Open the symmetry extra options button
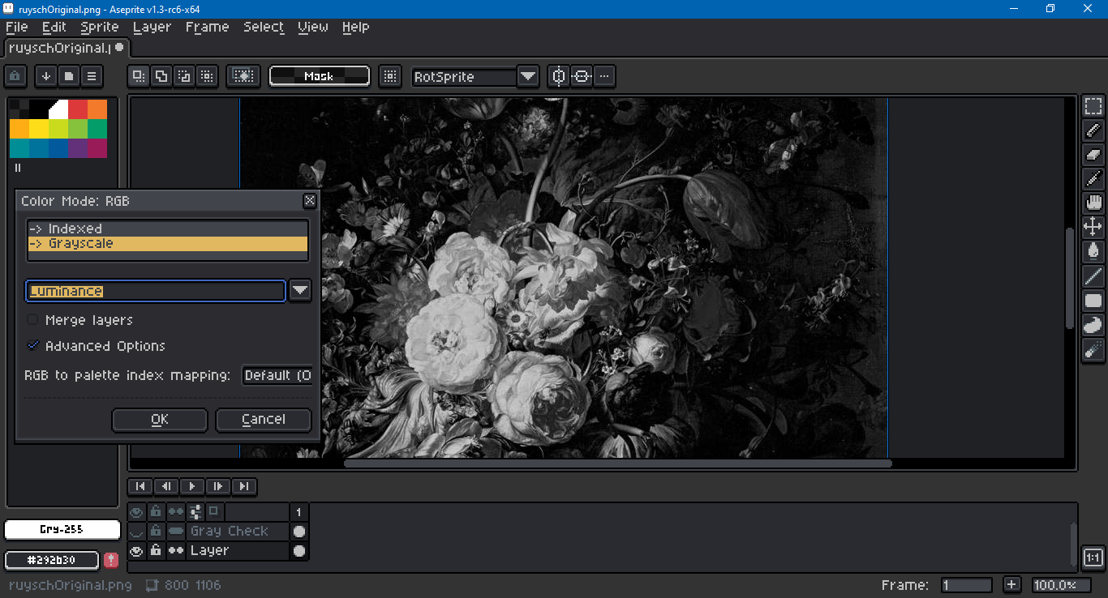This screenshot has width=1108, height=598. (604, 76)
